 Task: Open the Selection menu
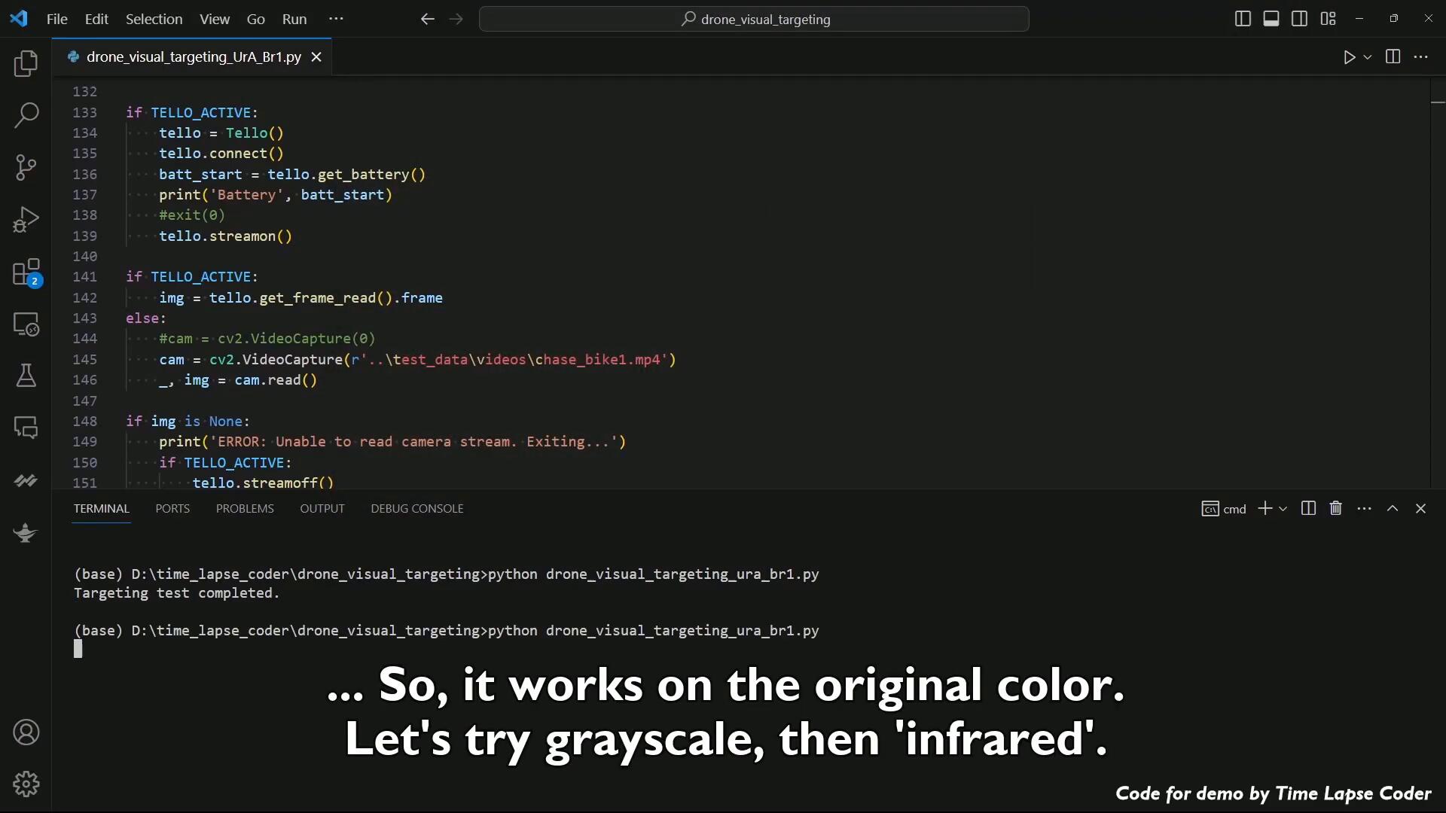tap(154, 19)
